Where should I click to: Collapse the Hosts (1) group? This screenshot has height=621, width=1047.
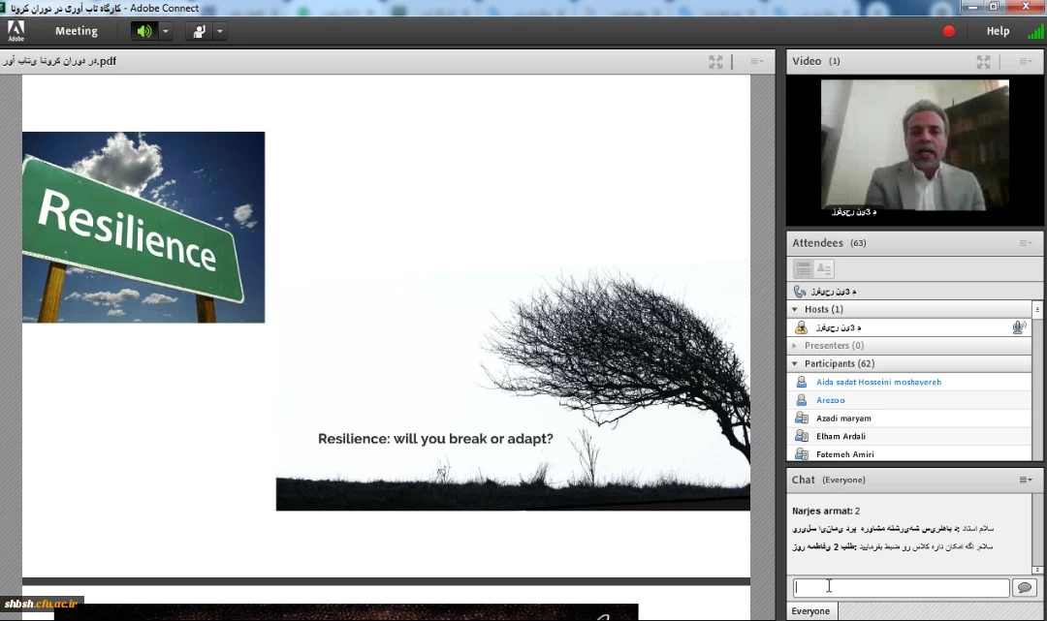[x=795, y=310]
